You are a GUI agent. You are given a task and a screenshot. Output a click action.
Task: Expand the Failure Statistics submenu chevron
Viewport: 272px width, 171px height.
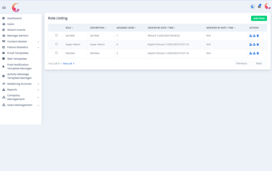(38, 47)
